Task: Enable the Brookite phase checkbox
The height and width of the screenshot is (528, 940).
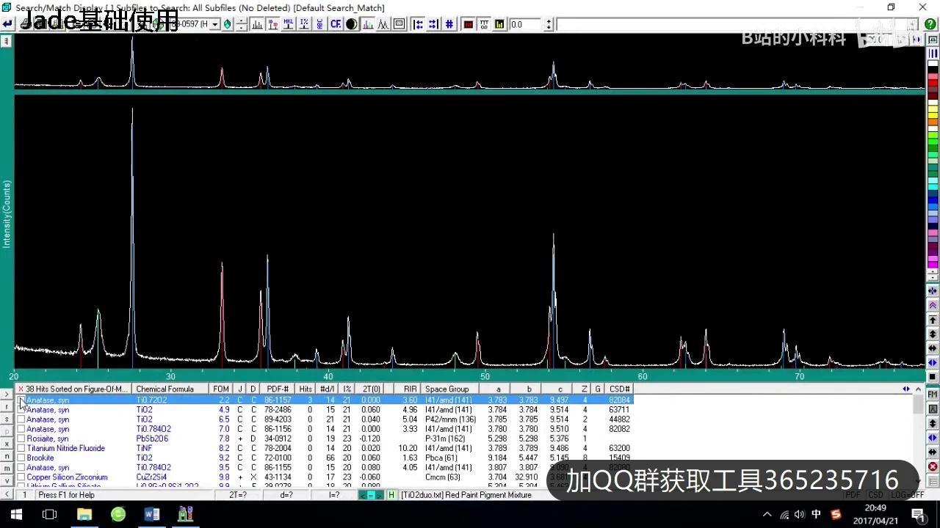Action: click(21, 458)
